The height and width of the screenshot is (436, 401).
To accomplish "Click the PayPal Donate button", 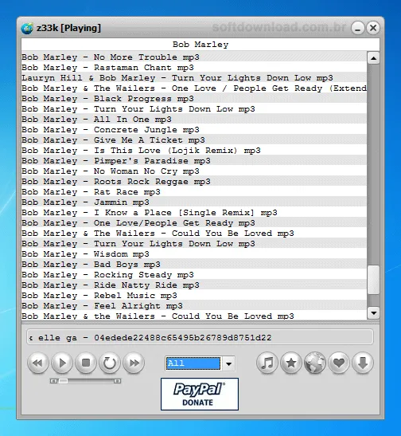I will [200, 394].
